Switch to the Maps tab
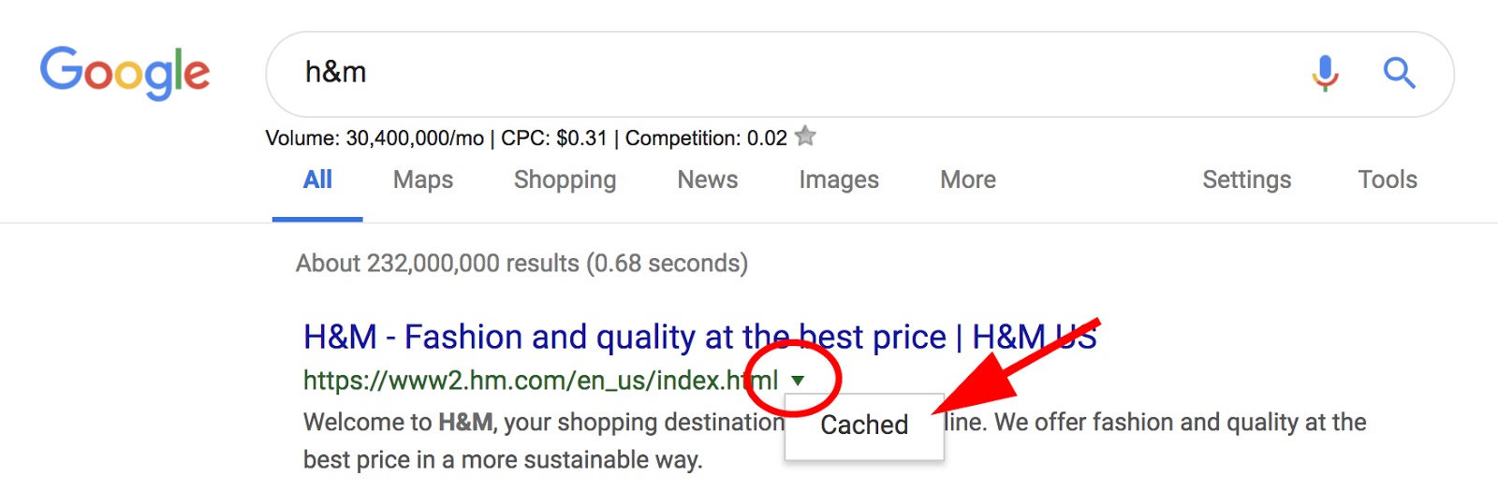The width and height of the screenshot is (1498, 504). click(x=423, y=180)
